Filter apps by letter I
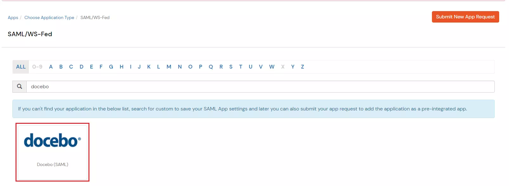This screenshot has width=509, height=186. (131, 67)
